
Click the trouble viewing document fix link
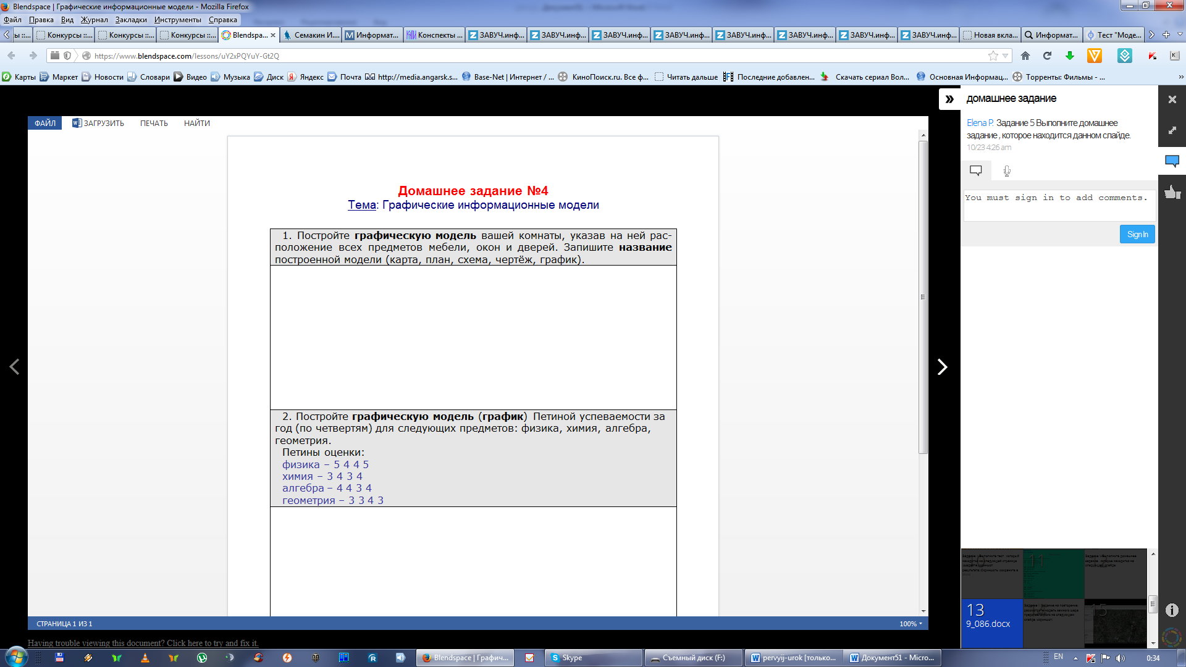click(x=143, y=643)
